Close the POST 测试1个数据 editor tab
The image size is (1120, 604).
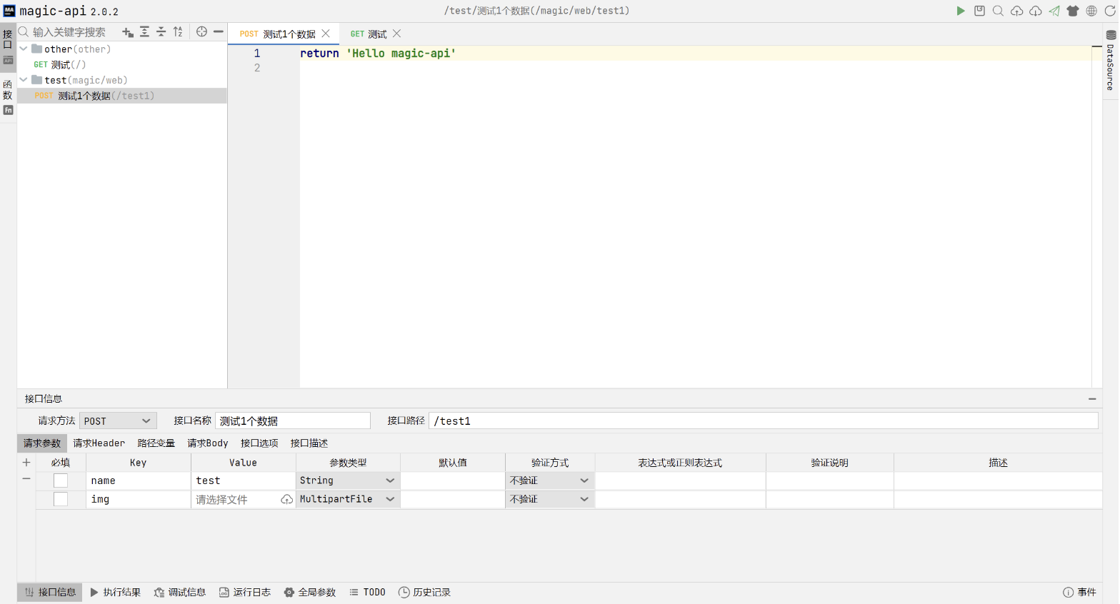326,34
